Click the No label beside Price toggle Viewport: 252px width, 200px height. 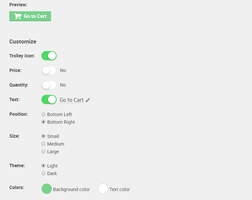(x=63, y=70)
